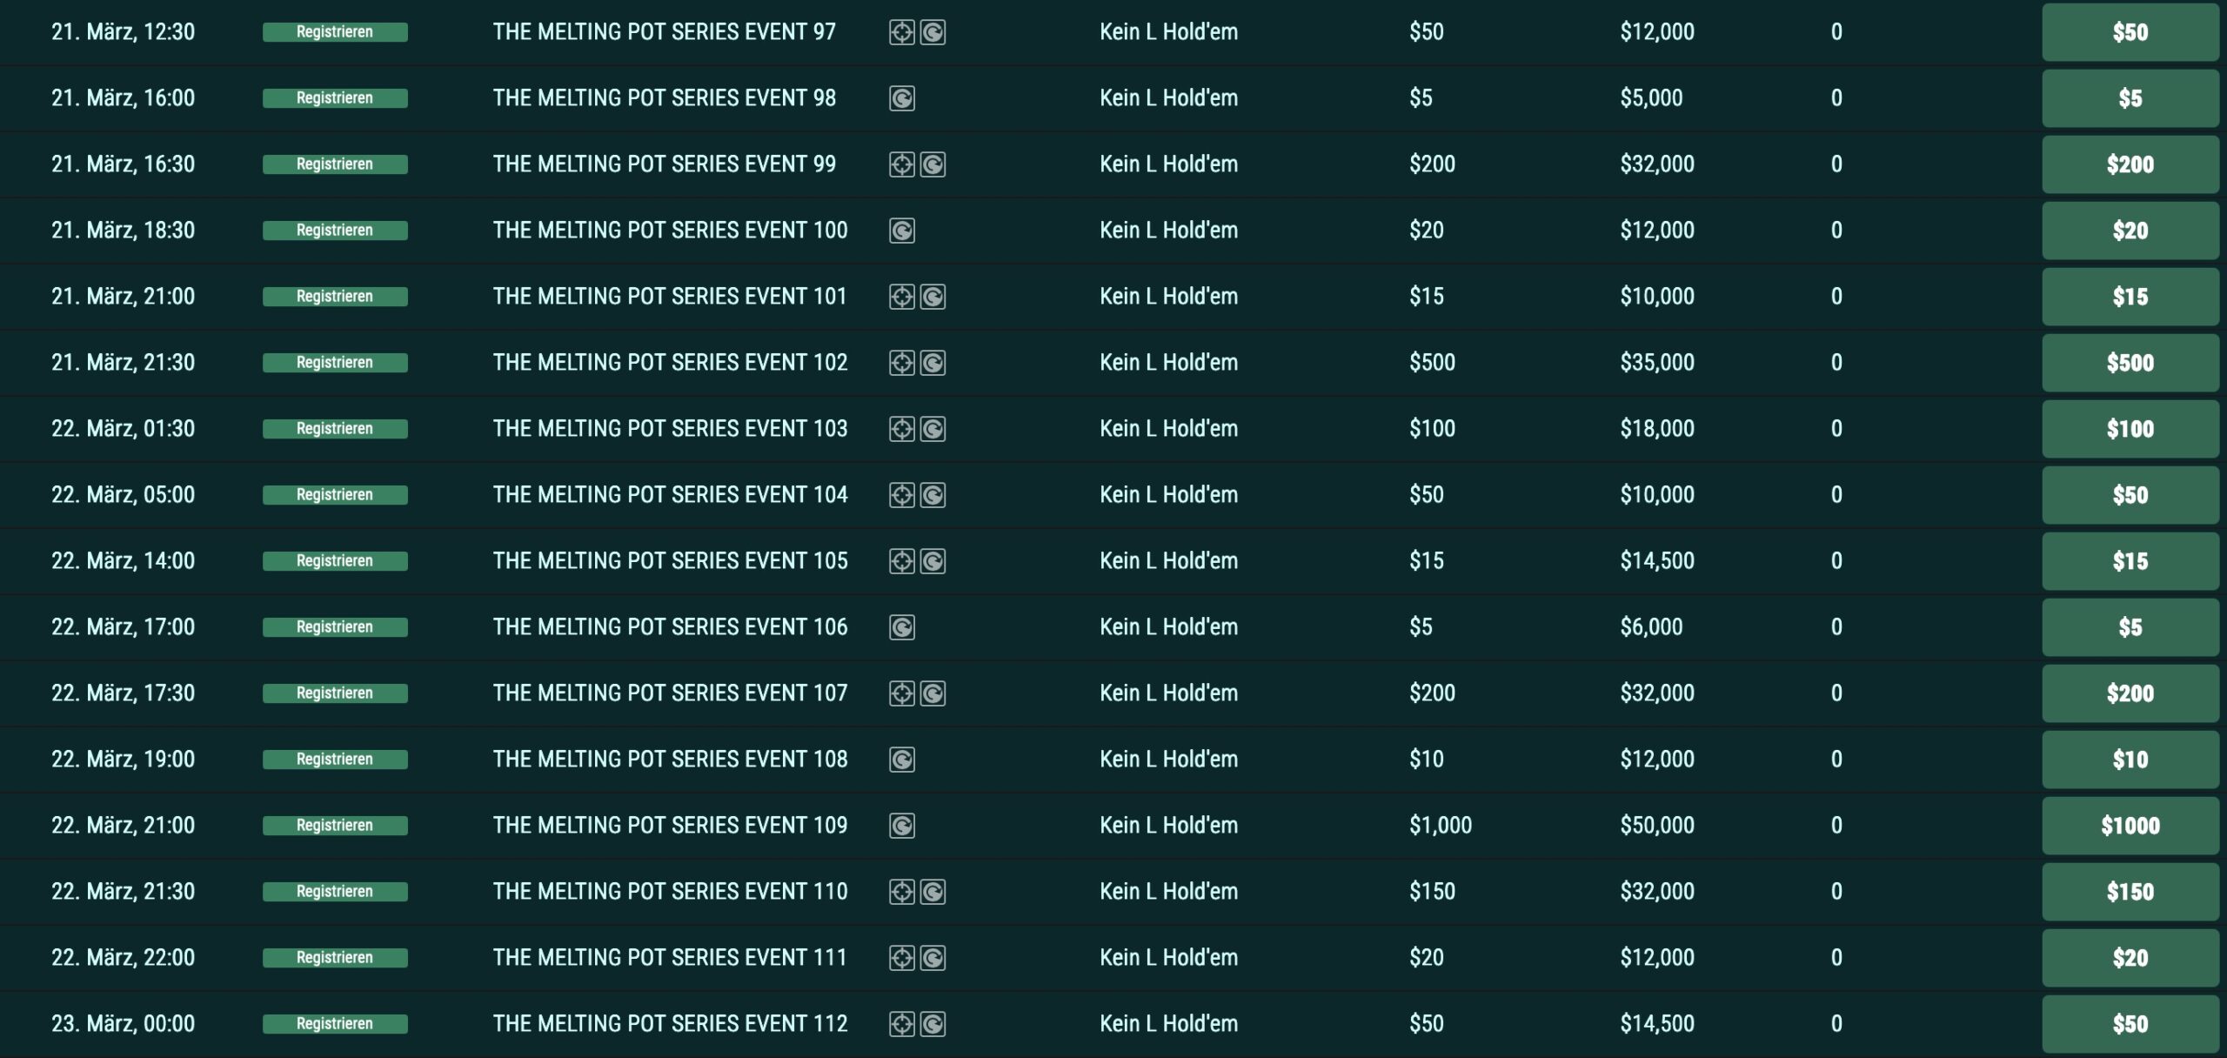Click the $500 buy-in button for Event 102
The width and height of the screenshot is (2227, 1058).
coord(2130,363)
